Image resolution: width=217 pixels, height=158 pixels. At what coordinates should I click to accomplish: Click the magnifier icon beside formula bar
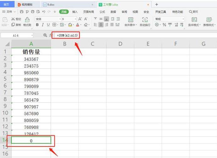[45, 35]
